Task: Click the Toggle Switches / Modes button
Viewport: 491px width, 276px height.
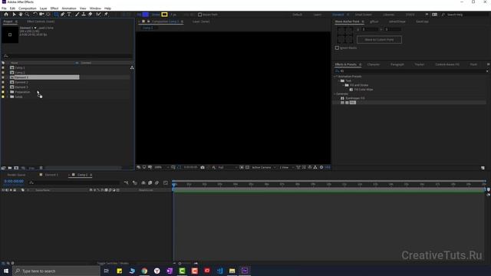Action: click(x=113, y=264)
